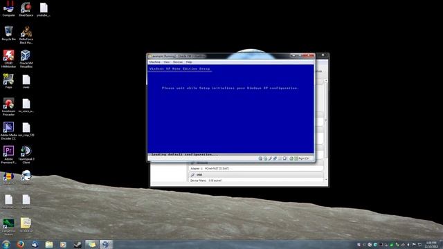The width and height of the screenshot is (443, 249).
Task: Open the file explorer folder pinned on taskbar
Action: [x=49, y=244]
